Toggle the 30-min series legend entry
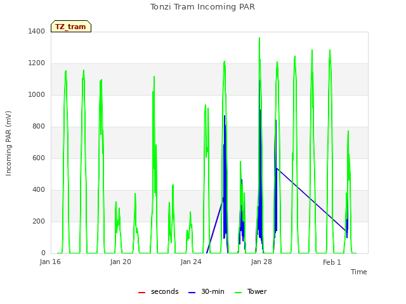 (x=206, y=292)
